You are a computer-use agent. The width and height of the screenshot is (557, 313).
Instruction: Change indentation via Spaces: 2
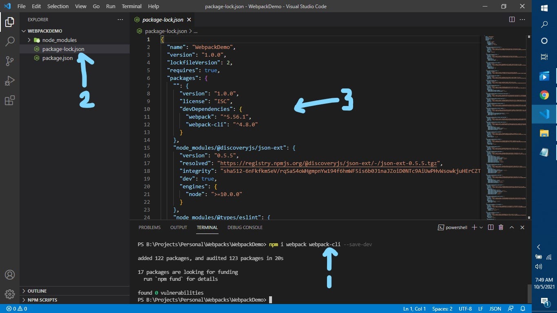[442, 309]
